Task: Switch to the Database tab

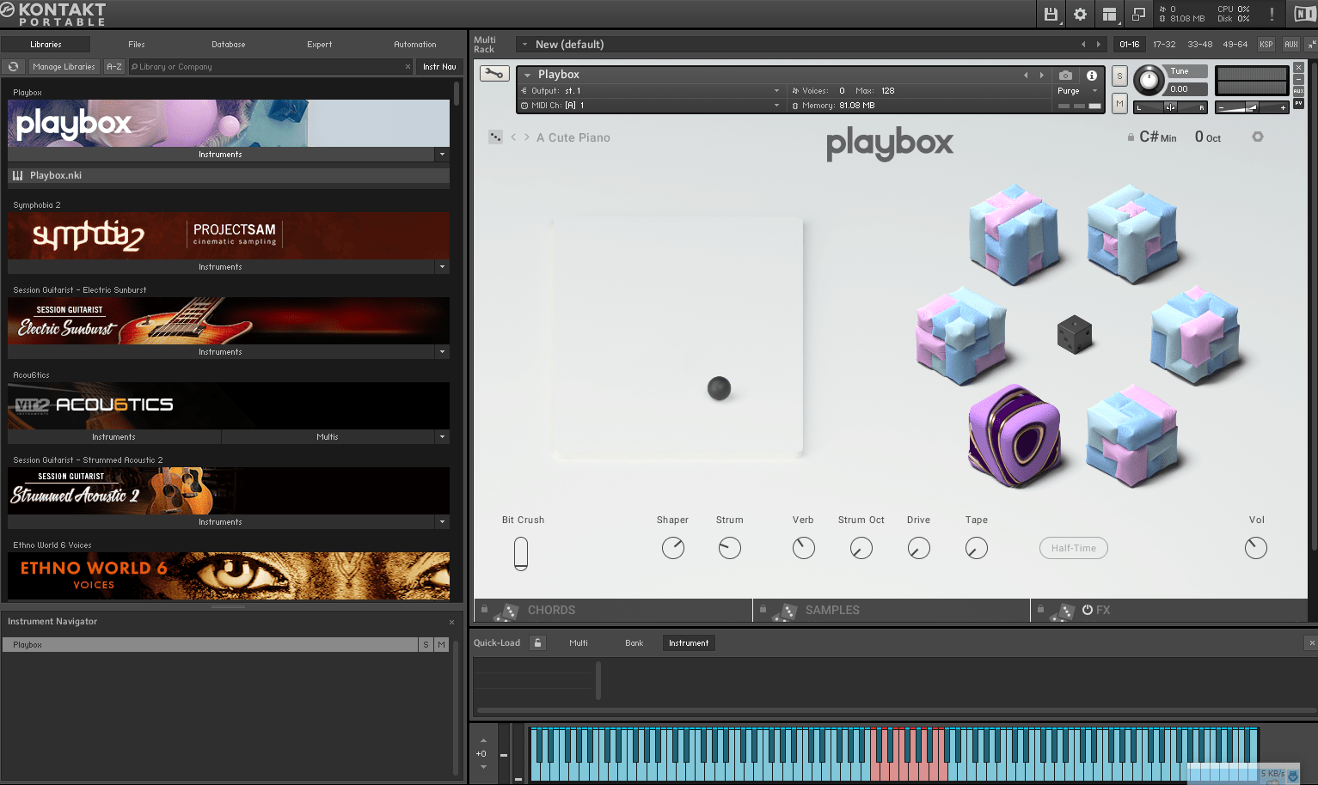Action: pyautogui.click(x=229, y=44)
